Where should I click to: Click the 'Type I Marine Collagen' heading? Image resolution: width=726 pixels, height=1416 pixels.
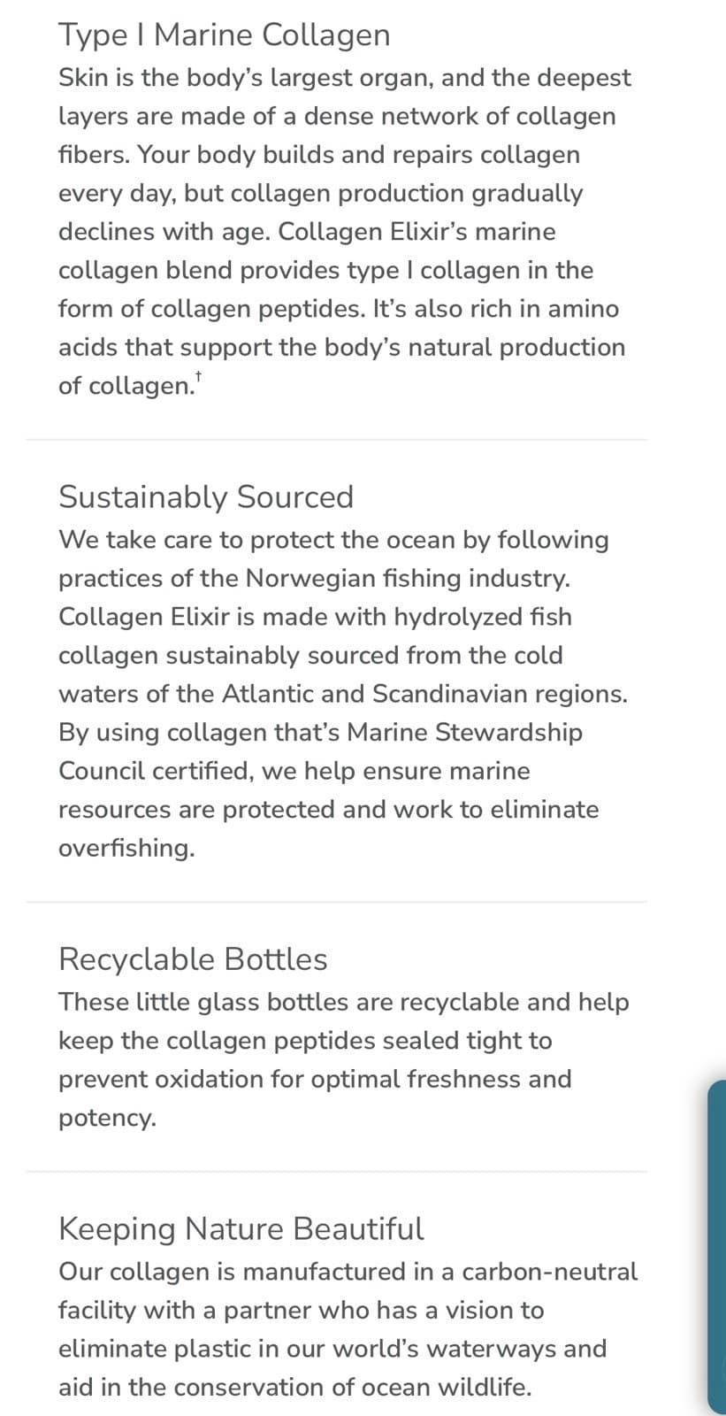coord(224,35)
